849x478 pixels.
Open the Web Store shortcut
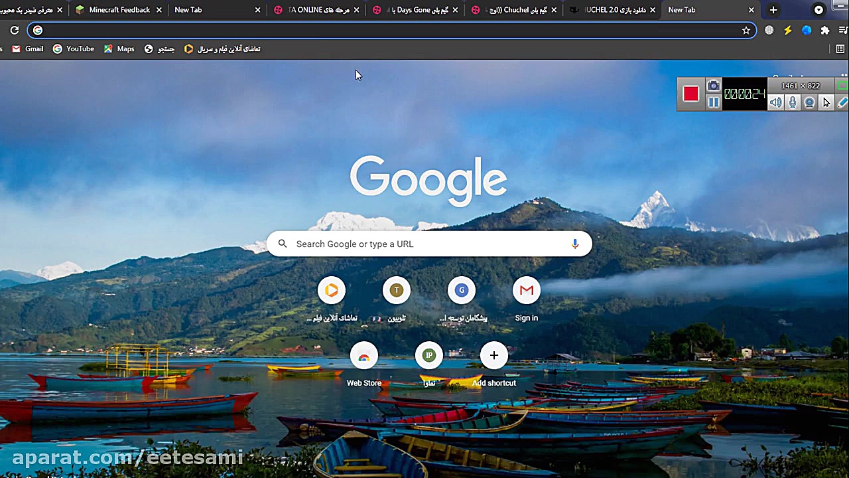(x=364, y=364)
